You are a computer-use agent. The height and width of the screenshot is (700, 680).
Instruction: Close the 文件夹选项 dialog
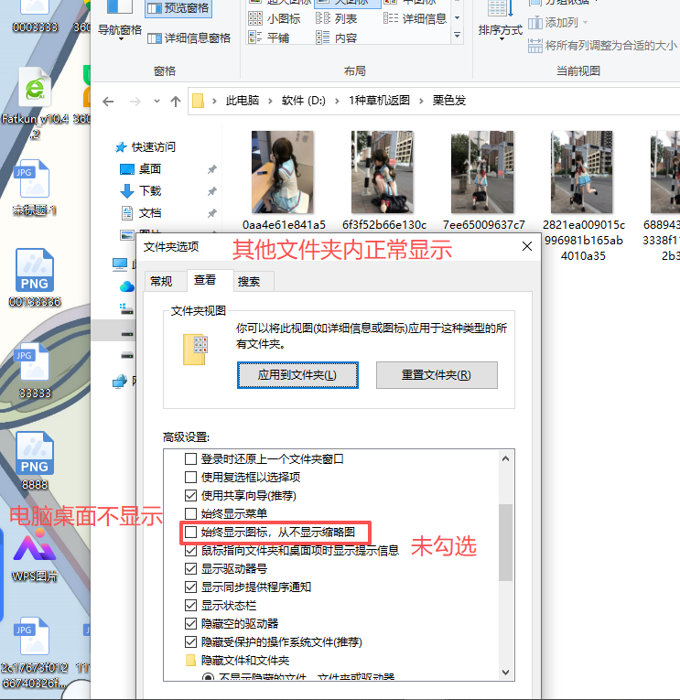527,246
